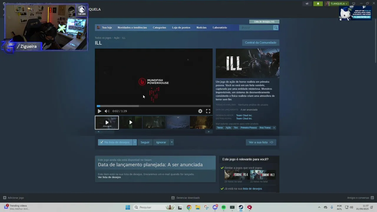Switch to Big Picture mode monitor icon

tap(354, 4)
